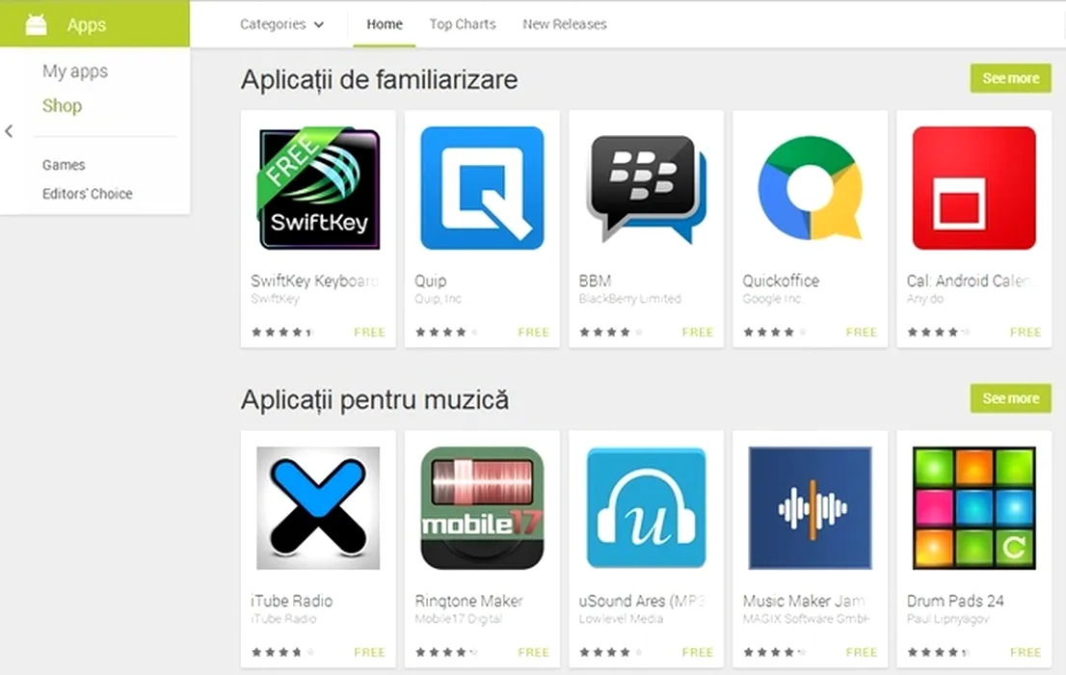Go to the Home tab
The image size is (1066, 675).
pos(385,24)
